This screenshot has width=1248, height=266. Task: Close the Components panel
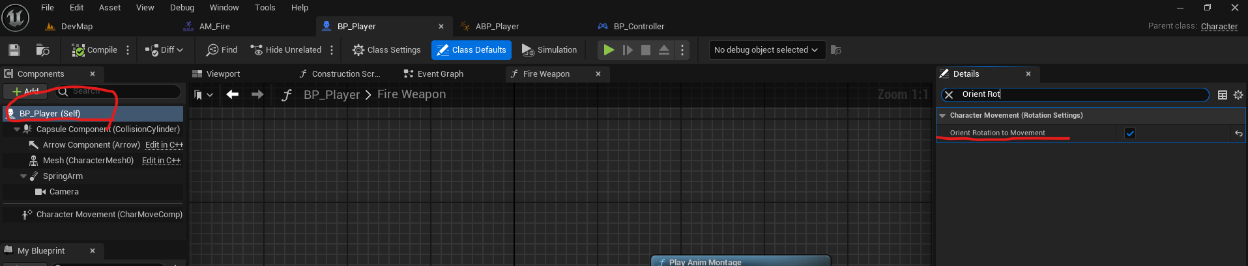point(93,74)
